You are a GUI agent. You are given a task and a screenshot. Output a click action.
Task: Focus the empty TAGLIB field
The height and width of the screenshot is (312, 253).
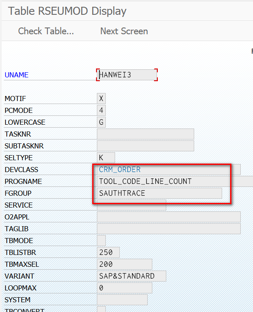(169, 229)
